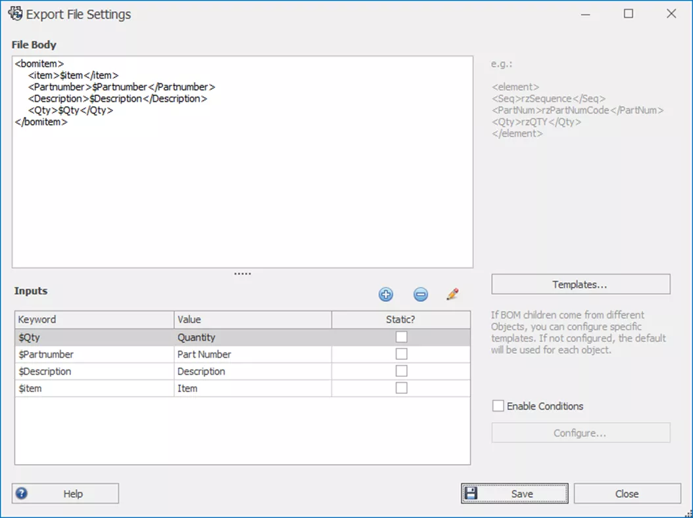Enable the Enable Conditions checkbox
693x518 pixels.
pos(498,406)
